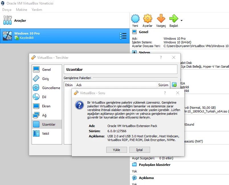229x185 pixels.
Task: Select Ekran category in Tercihler sidebar
Action: (x=47, y=106)
